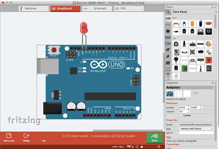Pick the gold coin cell battery part
Screen dimensions: 219x149
[208, 44]
